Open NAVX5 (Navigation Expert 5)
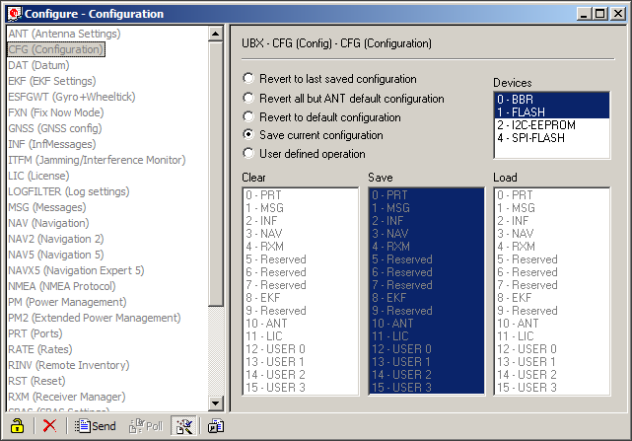Image resolution: width=632 pixels, height=441 pixels. [76, 270]
